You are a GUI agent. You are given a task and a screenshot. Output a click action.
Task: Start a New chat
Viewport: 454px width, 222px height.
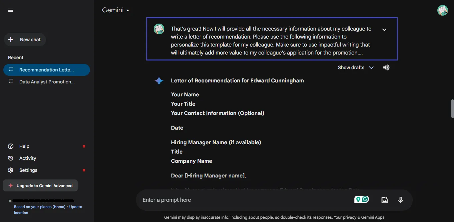coord(25,40)
